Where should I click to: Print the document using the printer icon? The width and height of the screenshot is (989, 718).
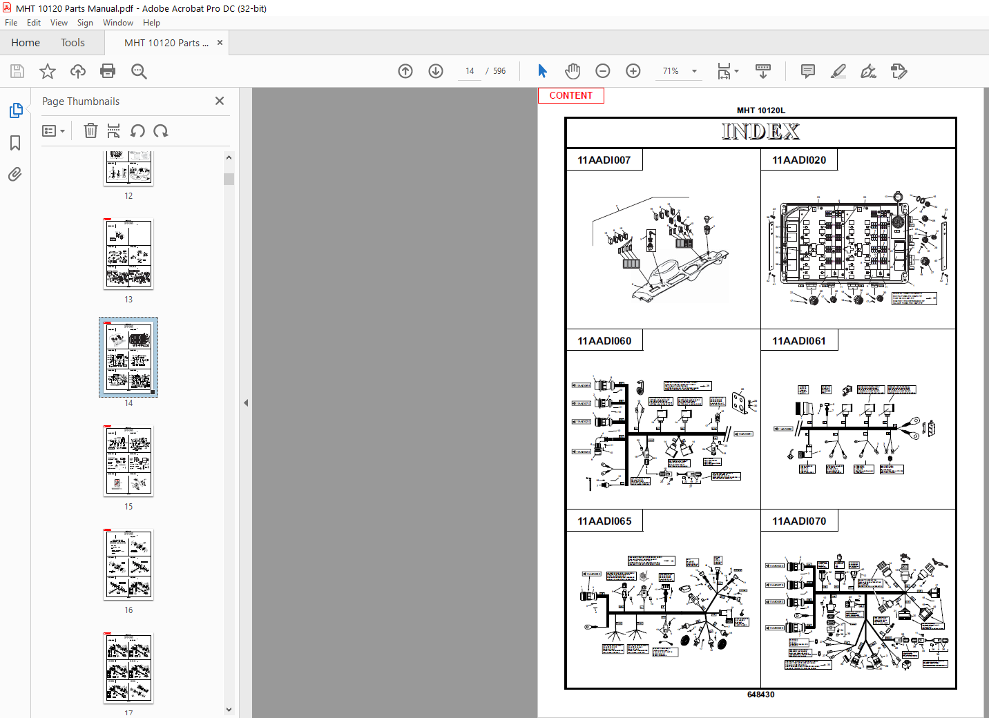[108, 71]
